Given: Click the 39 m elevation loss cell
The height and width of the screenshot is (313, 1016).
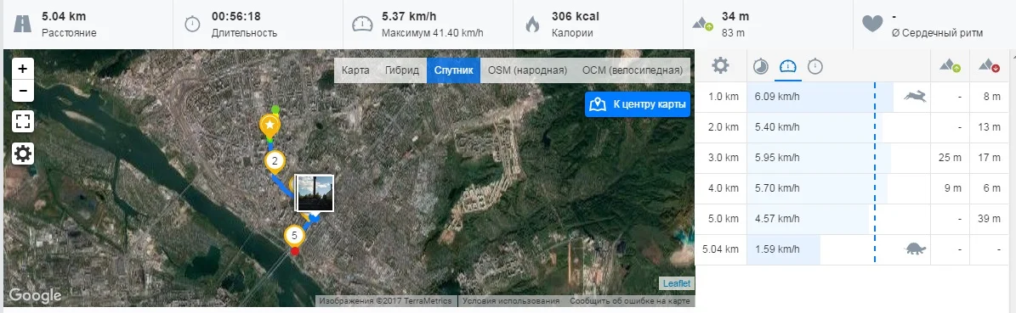Looking at the screenshot, I should tap(990, 219).
